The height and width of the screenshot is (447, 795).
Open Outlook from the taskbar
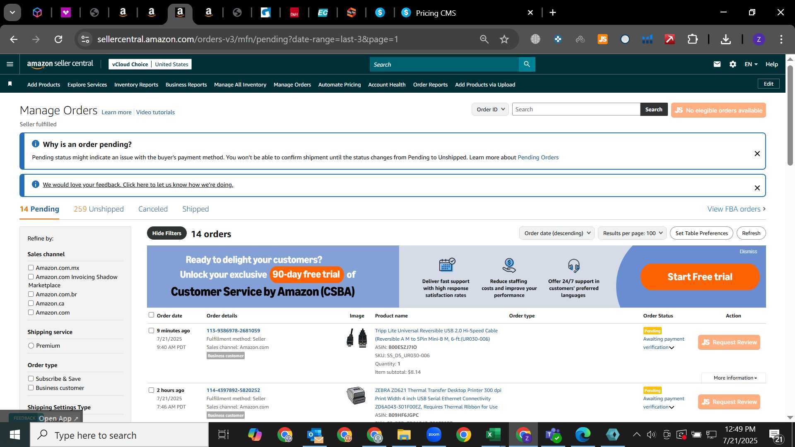pos(315,435)
